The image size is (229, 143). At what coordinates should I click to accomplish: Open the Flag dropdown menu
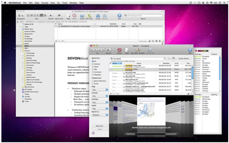(100, 90)
